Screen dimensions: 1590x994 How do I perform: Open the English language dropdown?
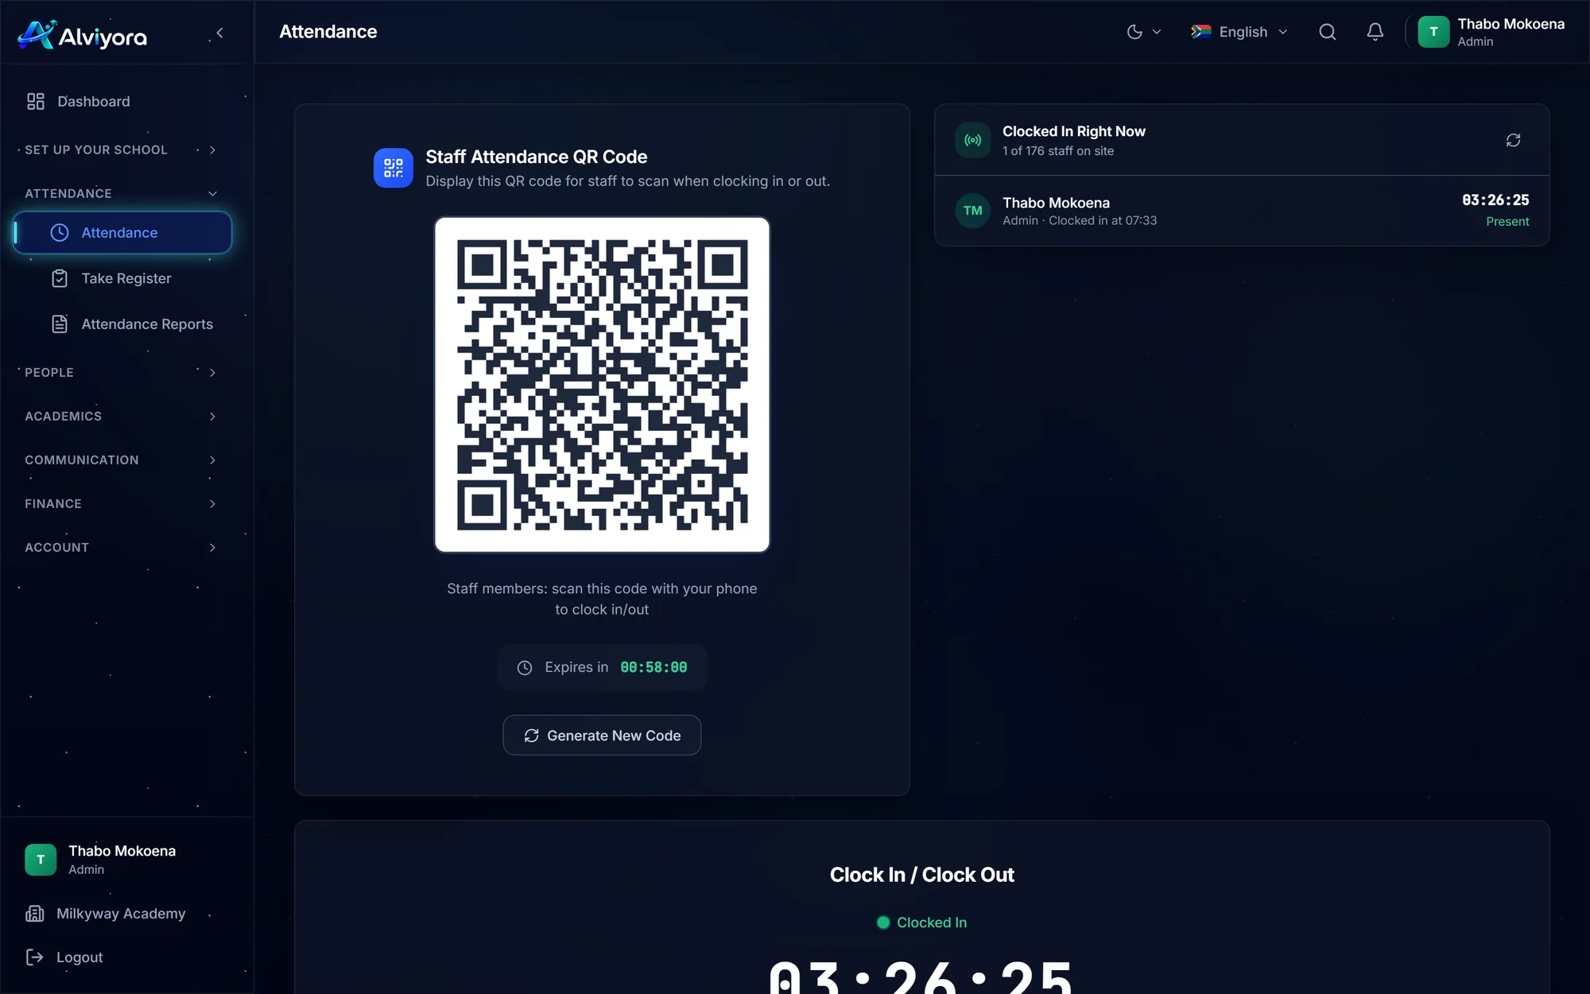coord(1239,32)
